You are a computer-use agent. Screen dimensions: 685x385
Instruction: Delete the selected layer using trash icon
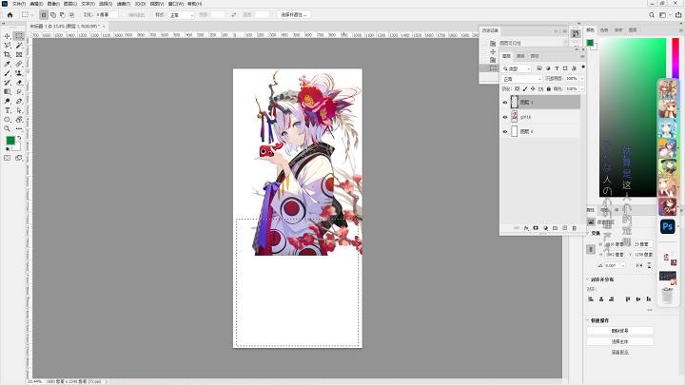pos(574,228)
